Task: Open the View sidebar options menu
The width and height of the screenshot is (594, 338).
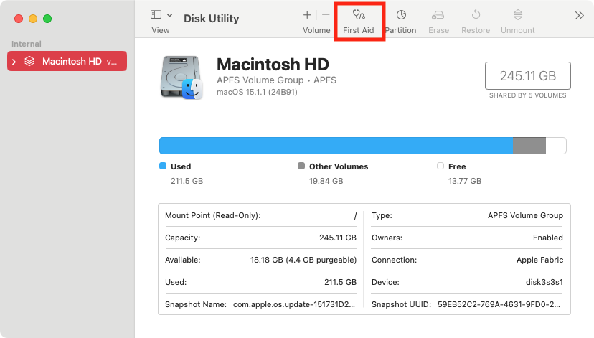Action: 170,15
